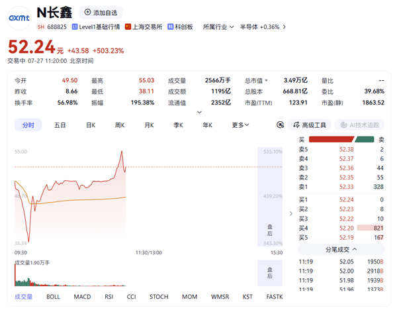Switch to the 五日 chart tab
This screenshot has width=397, height=310.
60,125
